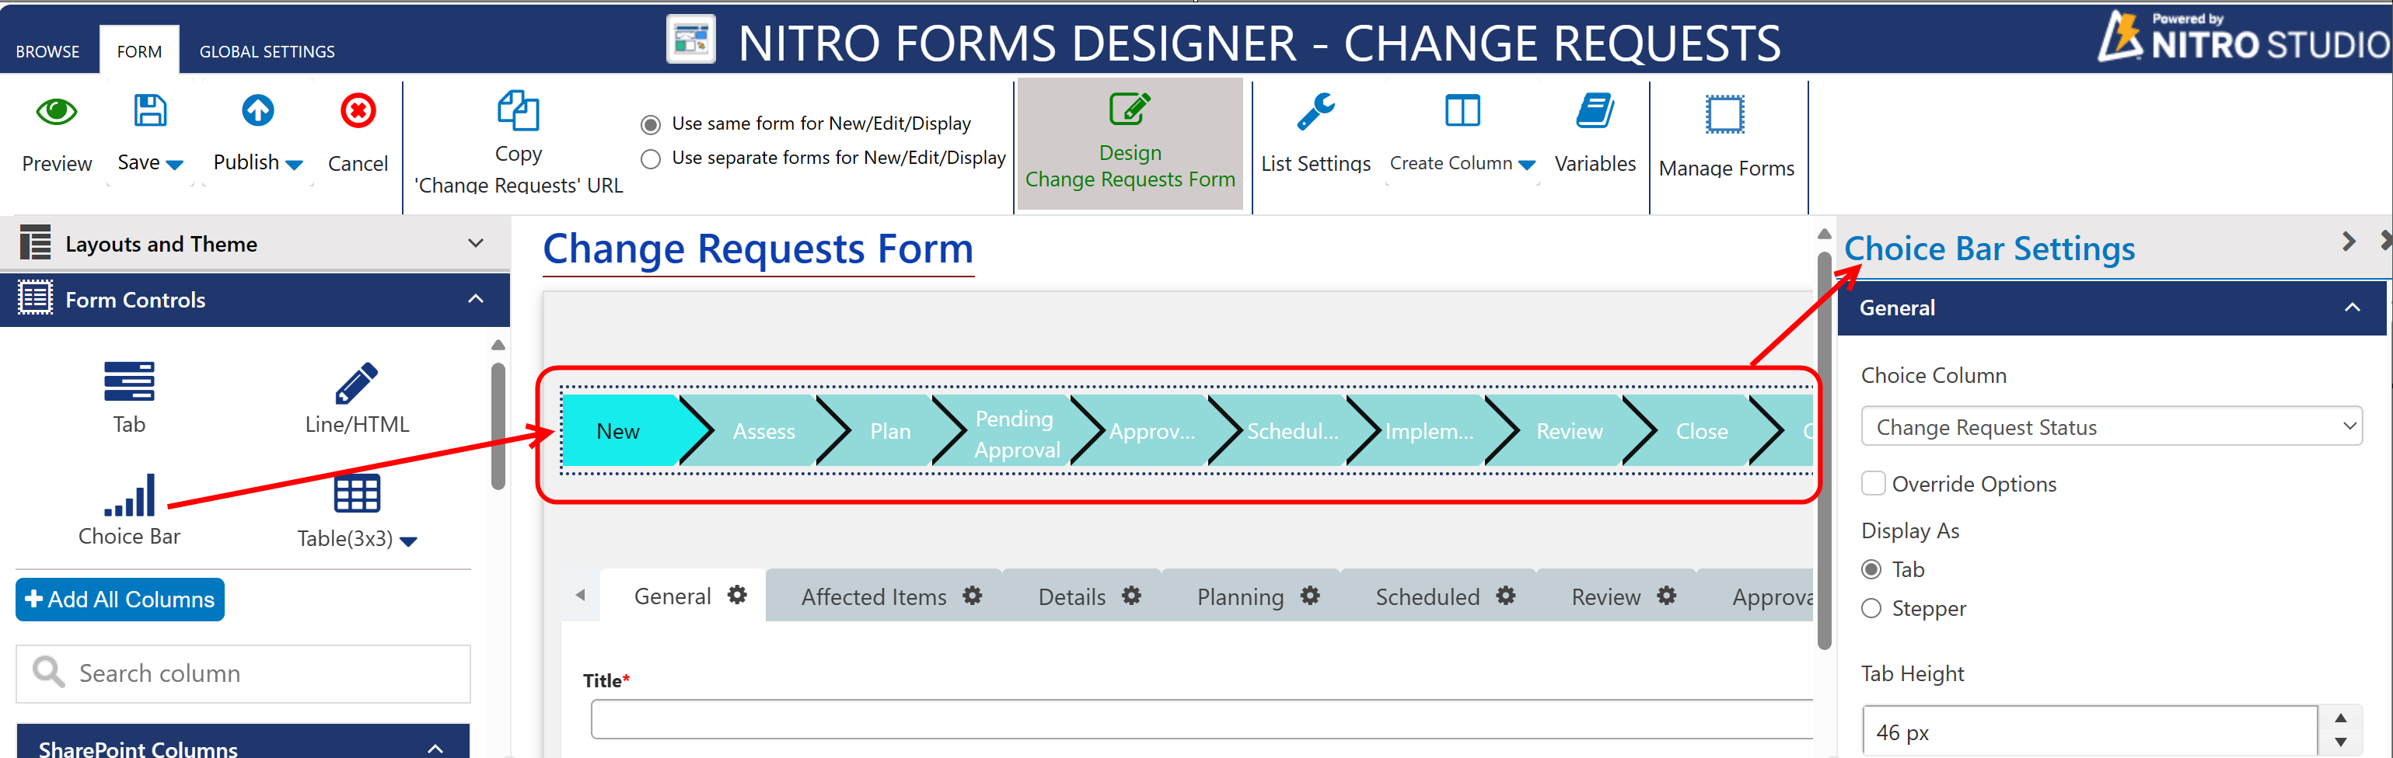
Task: Collapse Form Controls section
Action: [x=476, y=299]
